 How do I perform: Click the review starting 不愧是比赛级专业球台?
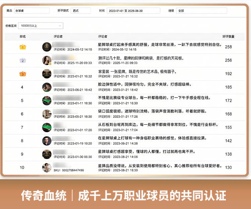click(154, 98)
